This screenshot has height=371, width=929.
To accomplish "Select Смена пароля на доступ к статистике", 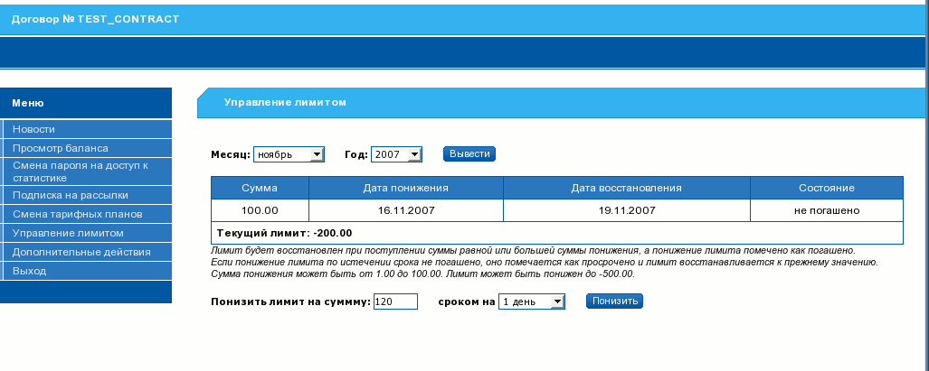I will 80,172.
